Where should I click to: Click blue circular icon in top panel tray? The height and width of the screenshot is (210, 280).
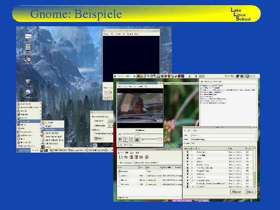[x=247, y=76]
